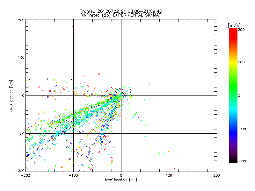Click the y-axis tick label '100'
255x191 pixels.
(21, 57)
